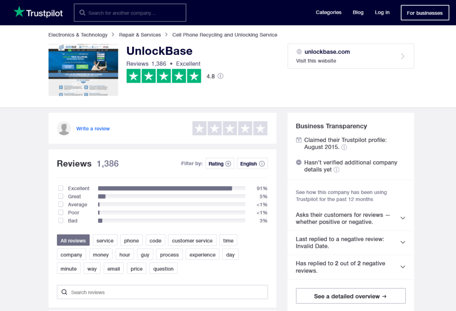Open Log in from the top navigation
The image size is (456, 311).
point(382,12)
